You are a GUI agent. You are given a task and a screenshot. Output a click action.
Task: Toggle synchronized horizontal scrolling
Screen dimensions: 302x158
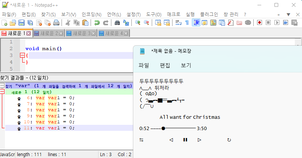(x=167, y=23)
